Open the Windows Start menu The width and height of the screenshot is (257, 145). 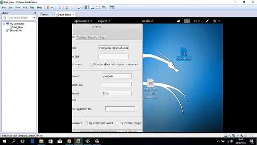[x=4, y=141]
